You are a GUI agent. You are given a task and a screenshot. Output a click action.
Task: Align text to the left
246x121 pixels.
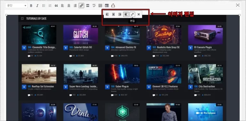pos(62,6)
